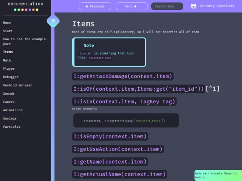Click the documentation site title
This screenshot has width=242, height=181.
(26, 4)
